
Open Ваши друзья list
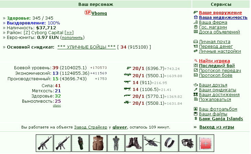click(x=213, y=85)
